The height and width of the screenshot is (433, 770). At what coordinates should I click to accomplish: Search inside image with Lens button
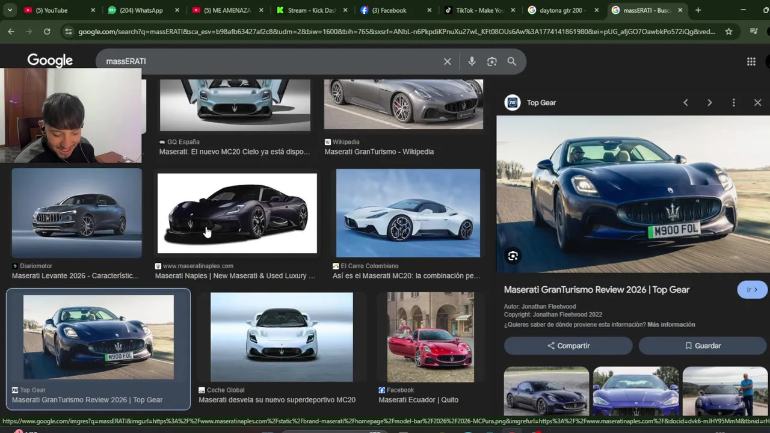coord(513,256)
